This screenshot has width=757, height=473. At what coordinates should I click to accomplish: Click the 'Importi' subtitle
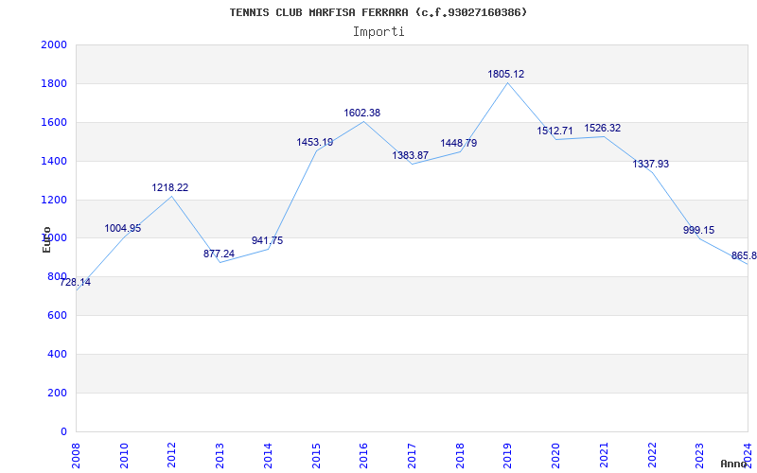pos(378,32)
